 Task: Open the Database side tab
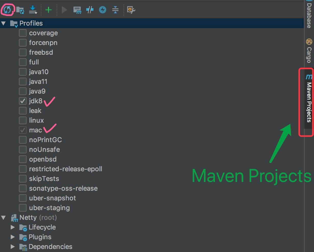pyautogui.click(x=309, y=14)
